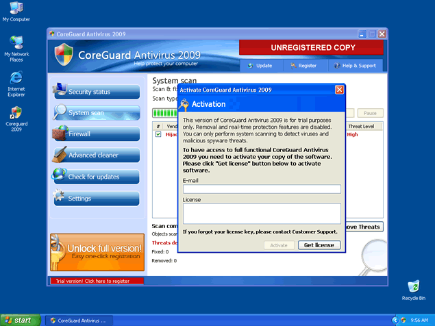The height and width of the screenshot is (326, 435).
Task: Open the Register tab
Action: (303, 66)
